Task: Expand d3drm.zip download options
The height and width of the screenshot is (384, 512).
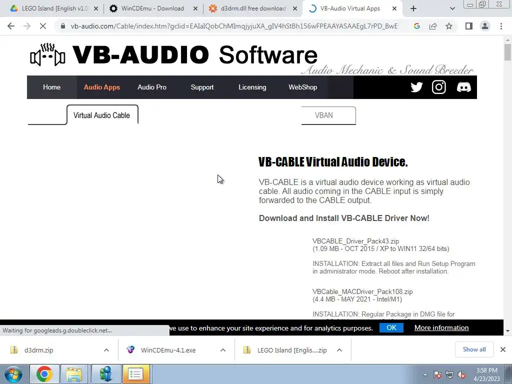Action: (x=106, y=350)
